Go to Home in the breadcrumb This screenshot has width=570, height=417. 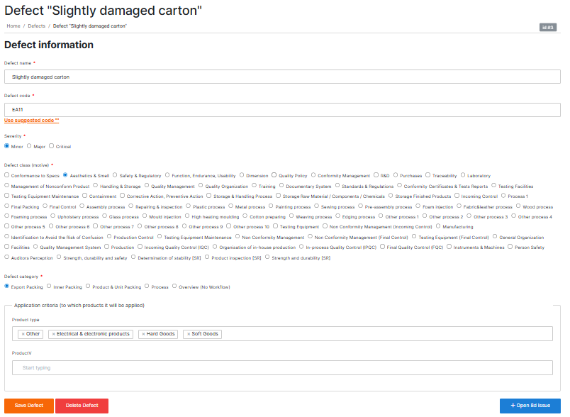pos(13,26)
